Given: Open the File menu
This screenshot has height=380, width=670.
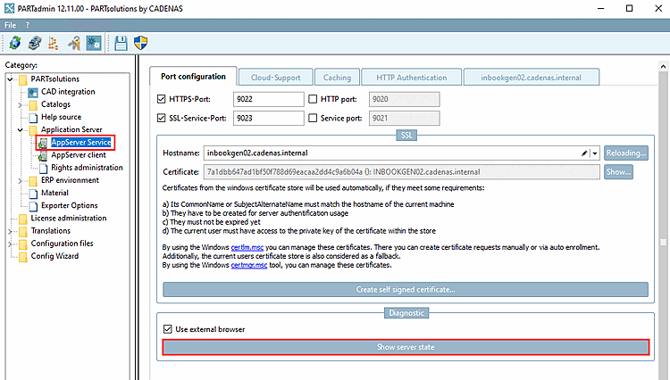Looking at the screenshot, I should [10, 25].
